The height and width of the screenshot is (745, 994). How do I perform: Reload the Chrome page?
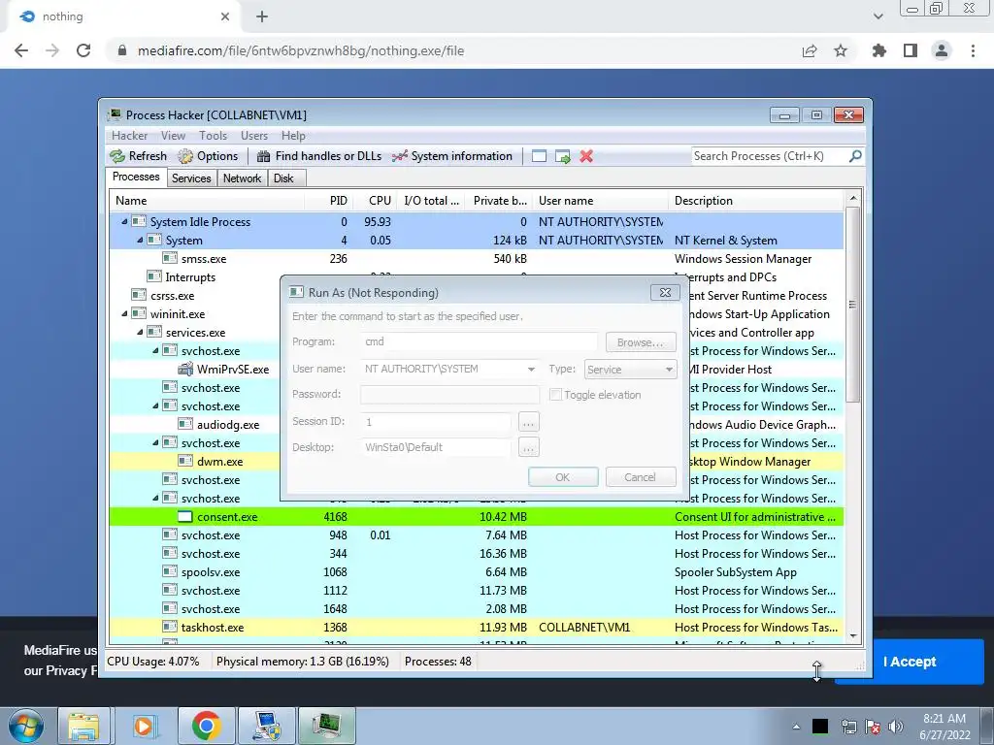pos(83,50)
